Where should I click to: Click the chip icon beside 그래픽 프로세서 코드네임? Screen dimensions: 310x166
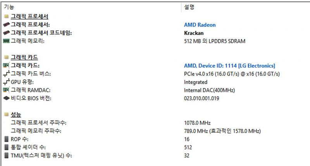(6, 33)
